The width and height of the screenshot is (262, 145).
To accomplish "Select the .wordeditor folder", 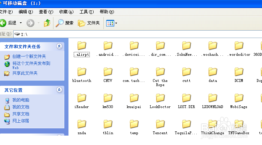I will 239,49.
